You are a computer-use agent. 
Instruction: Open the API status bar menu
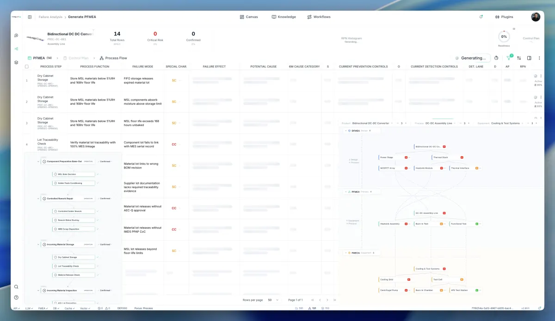coord(17,308)
